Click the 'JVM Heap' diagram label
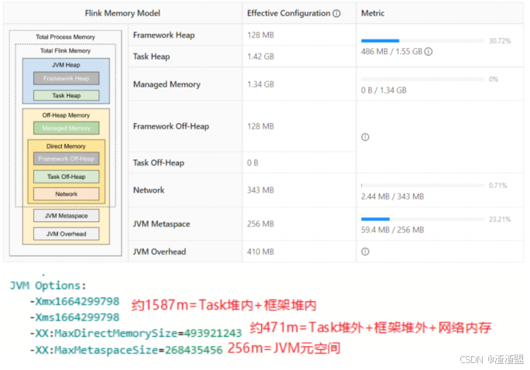Viewport: 530px width, 370px height. pos(67,65)
